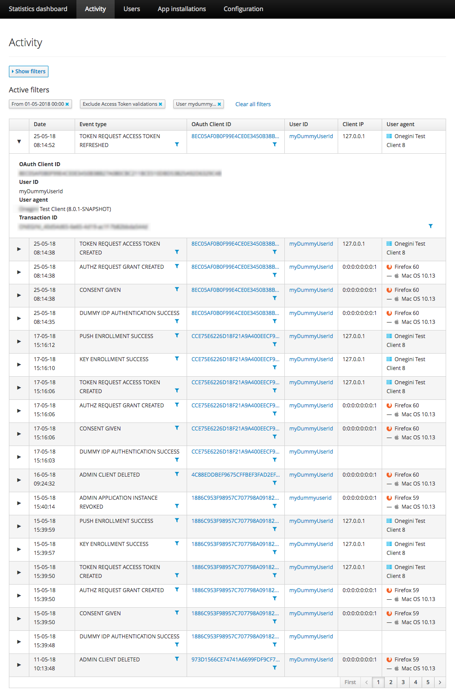Filter ADMIN CLIENT DELETED event at 10:13:48
The image size is (455, 697).
[x=177, y=659]
